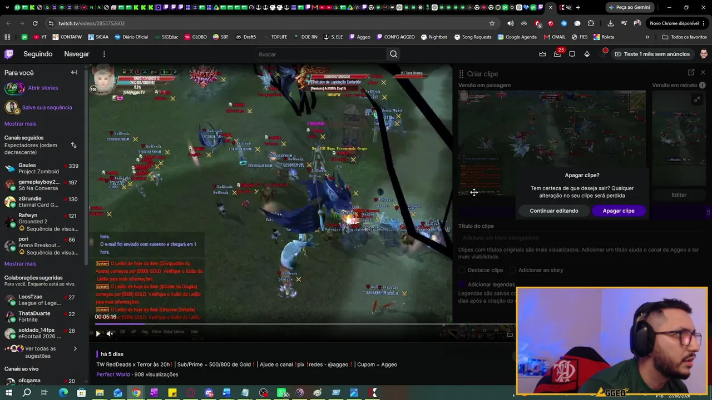
Task: Check the Adicionar ao story checkbox
Action: click(513, 270)
